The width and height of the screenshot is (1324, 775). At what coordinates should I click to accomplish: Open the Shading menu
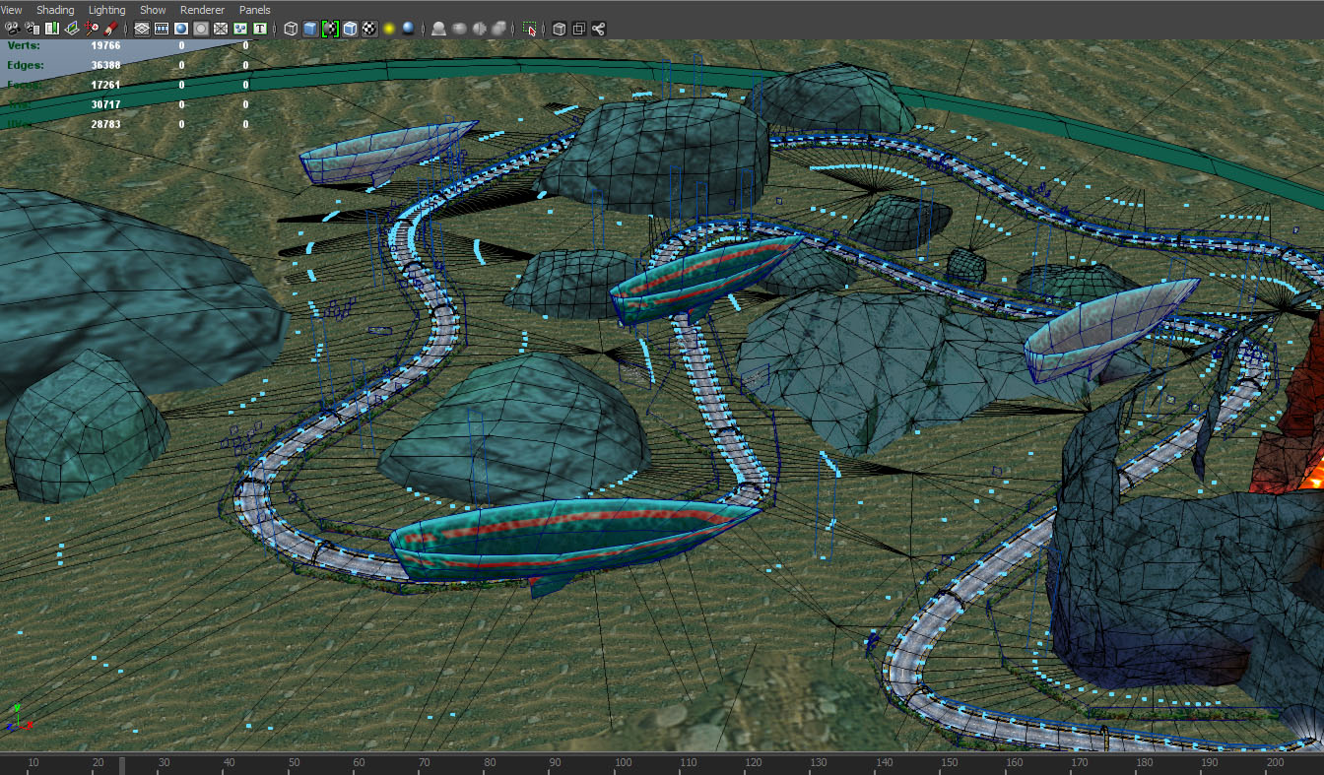pos(55,10)
